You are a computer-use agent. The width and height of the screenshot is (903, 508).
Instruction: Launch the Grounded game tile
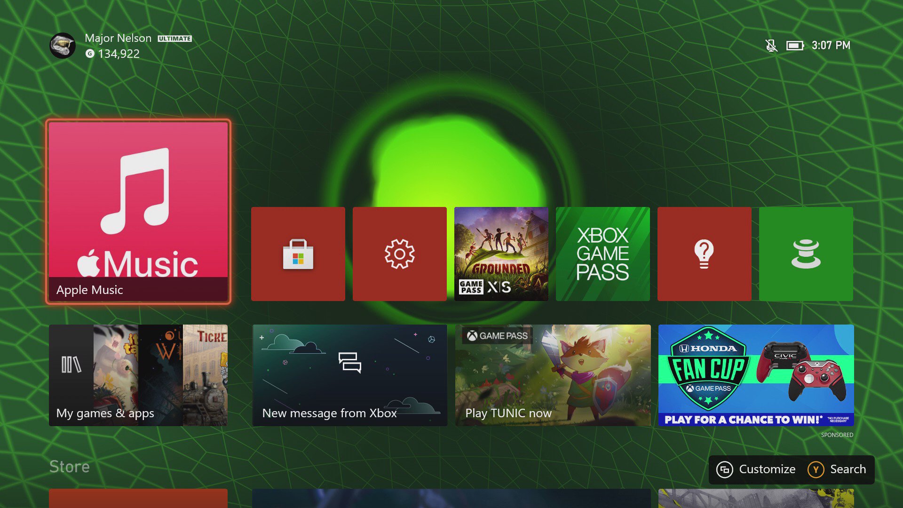pyautogui.click(x=501, y=254)
